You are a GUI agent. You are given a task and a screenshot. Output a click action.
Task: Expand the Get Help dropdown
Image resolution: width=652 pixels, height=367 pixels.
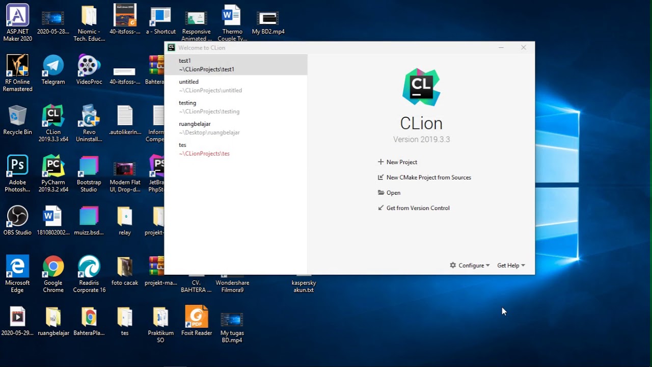pos(511,266)
